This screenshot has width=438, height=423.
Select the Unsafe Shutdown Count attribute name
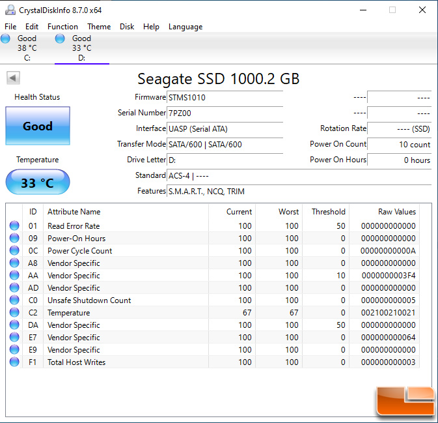(x=89, y=300)
